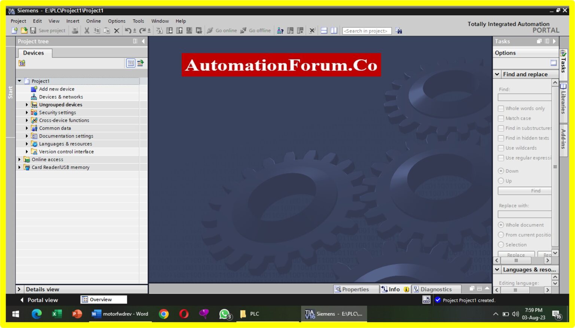Check the Whole words only option
This screenshot has height=328, width=575.
click(501, 108)
